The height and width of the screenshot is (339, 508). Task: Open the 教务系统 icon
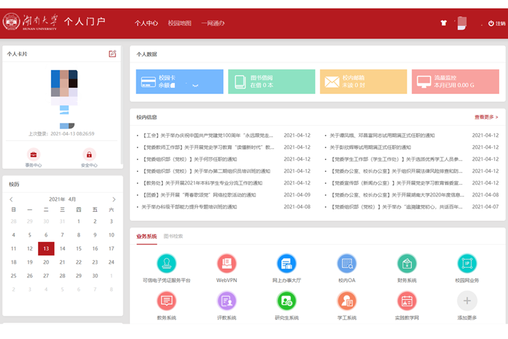(x=166, y=301)
